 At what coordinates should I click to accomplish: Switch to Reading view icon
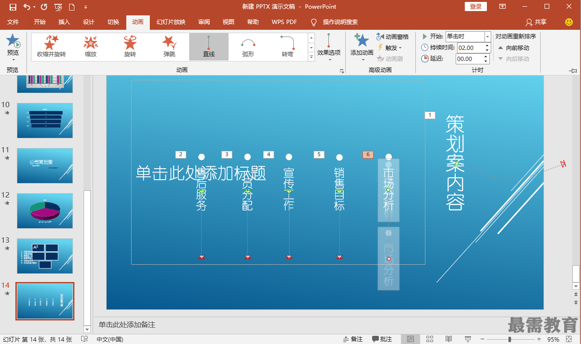[x=448, y=339]
